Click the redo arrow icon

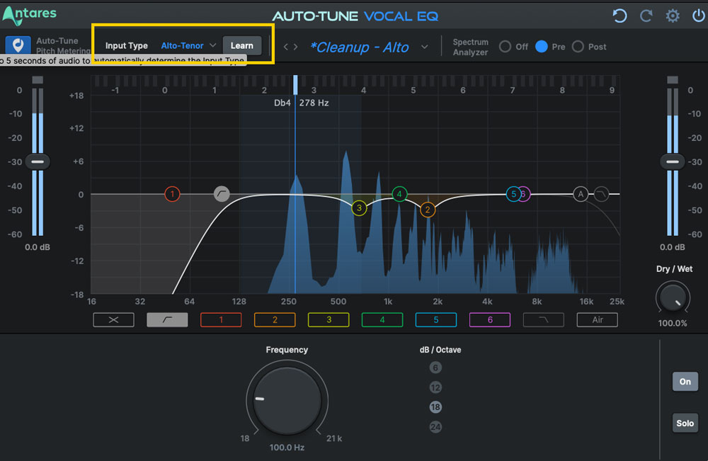pos(646,16)
